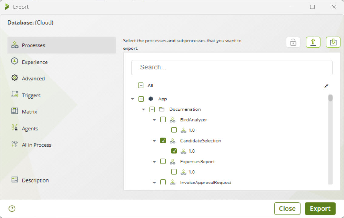Switch to the Triggers section
The image size is (344, 218).
[x=31, y=95]
